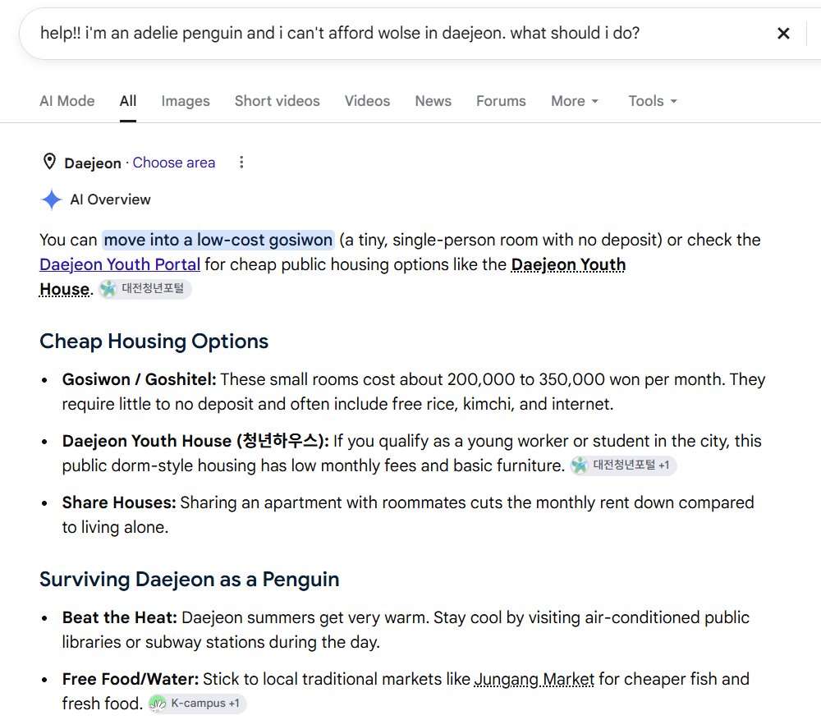This screenshot has height=720, width=821.
Task: Click the 'Beat the Heat:' bold label
Action: pos(119,617)
